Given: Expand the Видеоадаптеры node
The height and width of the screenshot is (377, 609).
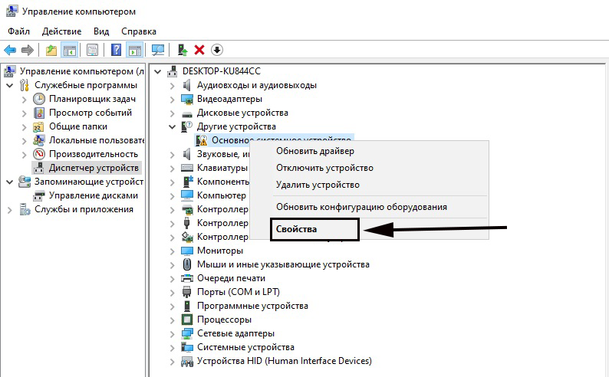Looking at the screenshot, I should coord(173,100).
